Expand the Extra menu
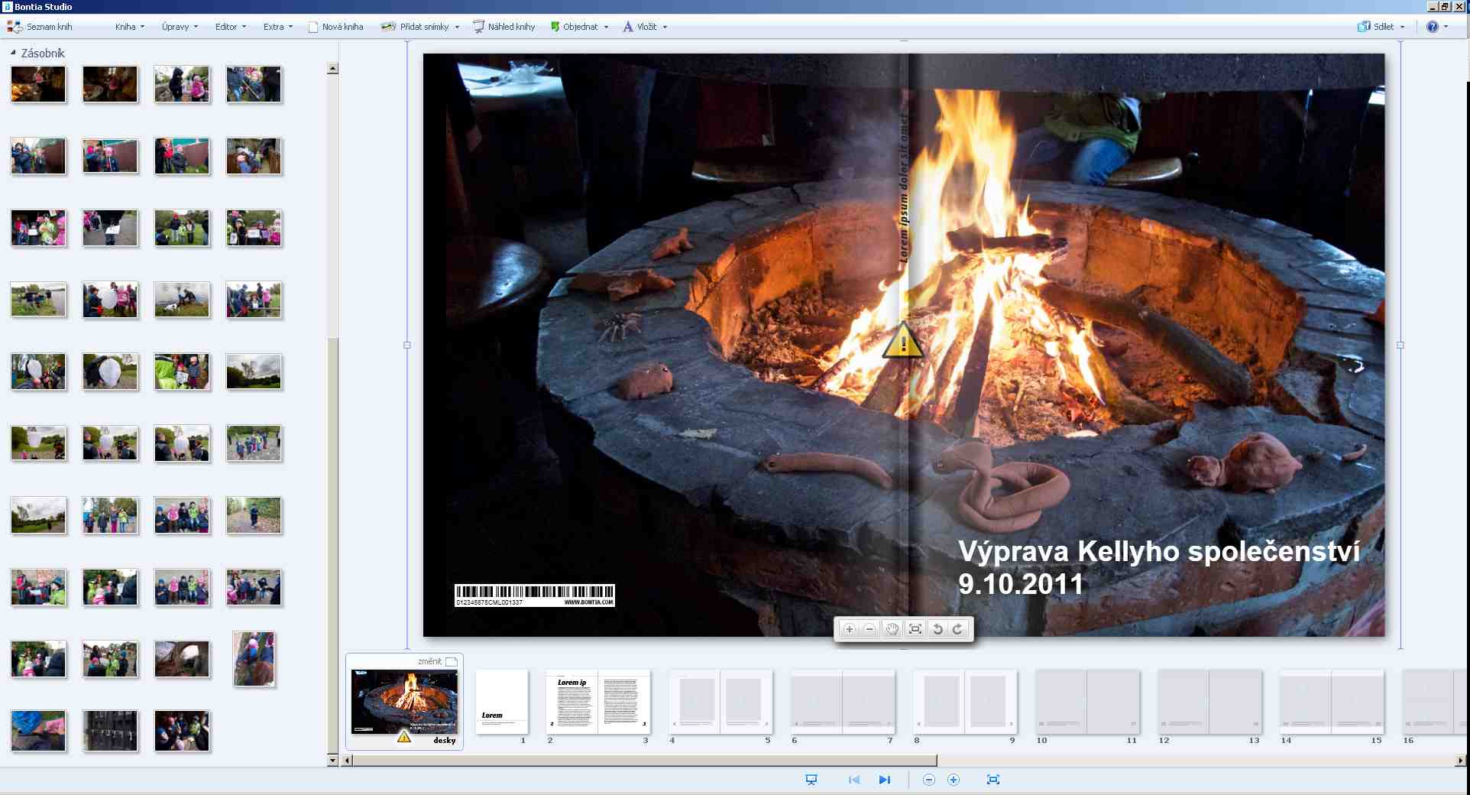The width and height of the screenshot is (1470, 795). (x=277, y=27)
